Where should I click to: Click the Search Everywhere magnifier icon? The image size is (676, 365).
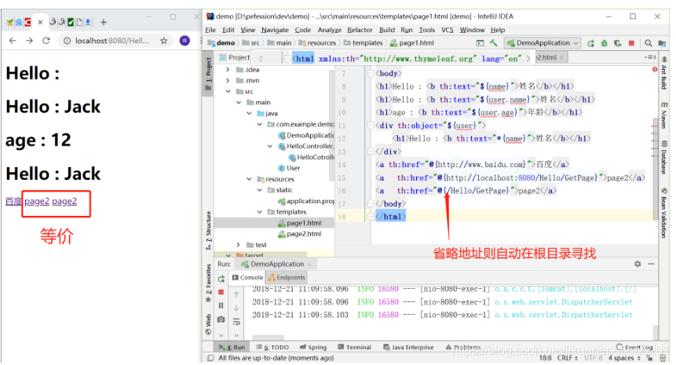pos(648,43)
